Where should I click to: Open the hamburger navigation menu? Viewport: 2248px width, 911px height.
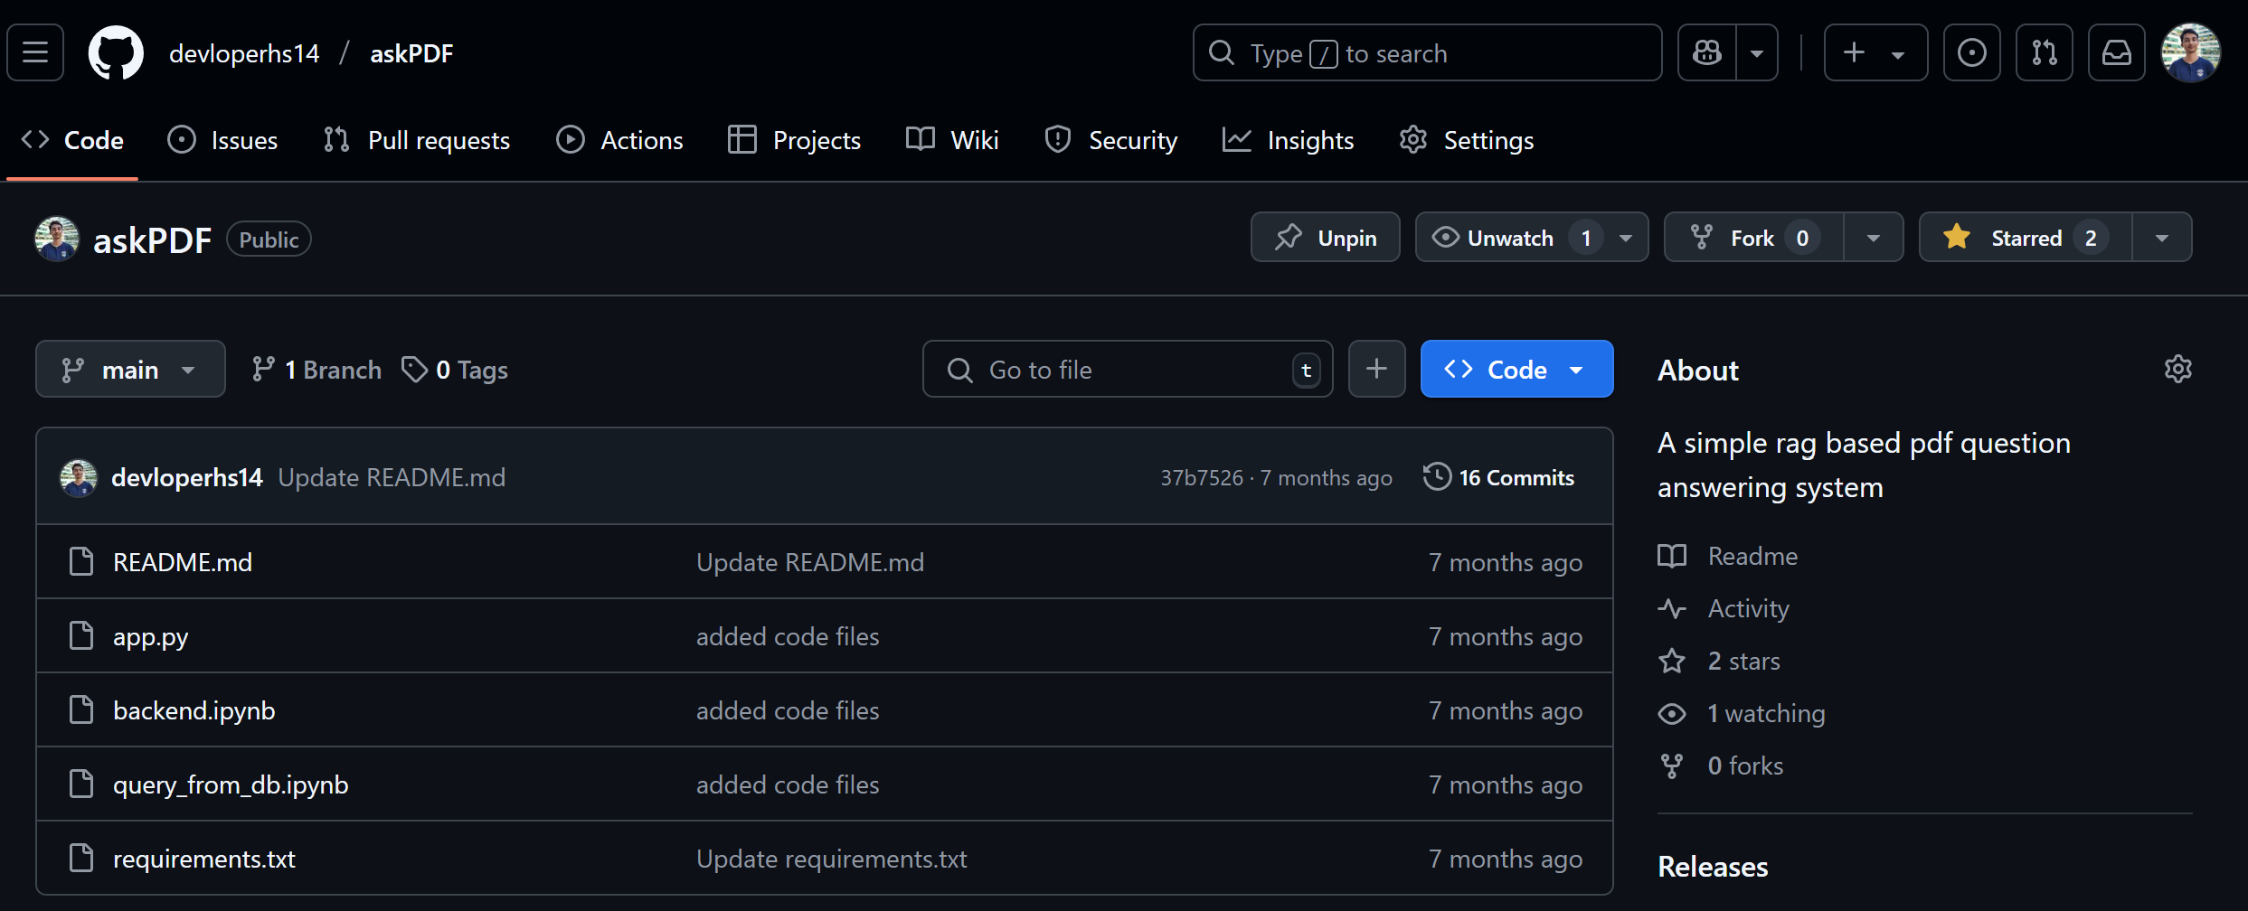pos(35,53)
